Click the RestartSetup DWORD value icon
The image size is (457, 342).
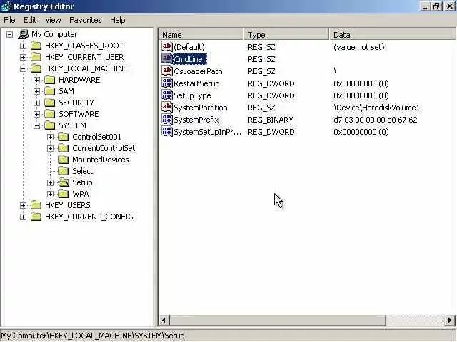[167, 83]
